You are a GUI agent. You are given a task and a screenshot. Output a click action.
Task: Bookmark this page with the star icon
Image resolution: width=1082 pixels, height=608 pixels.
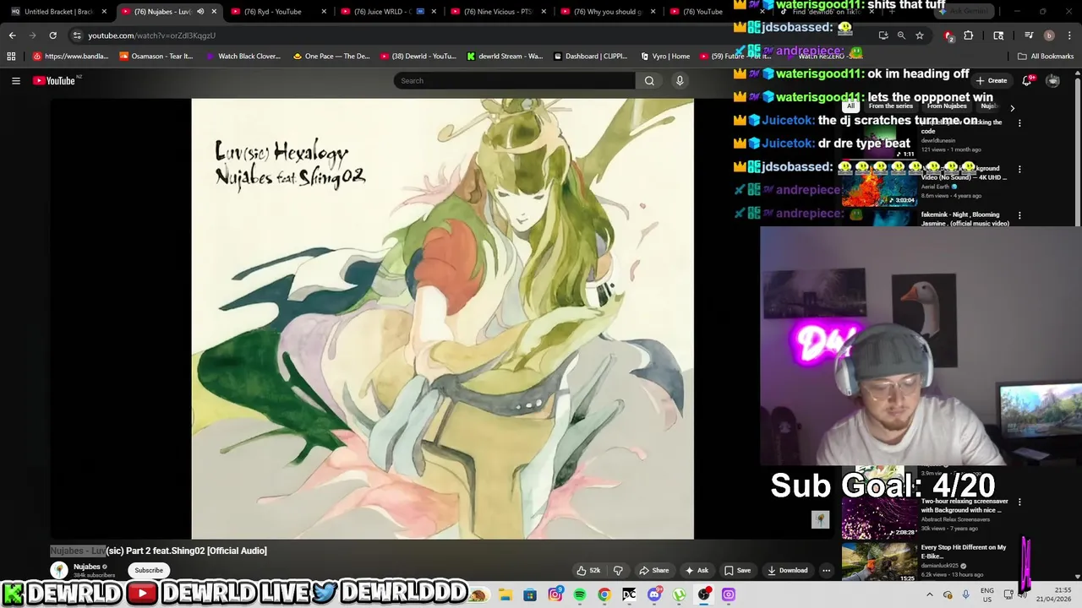coord(920,35)
